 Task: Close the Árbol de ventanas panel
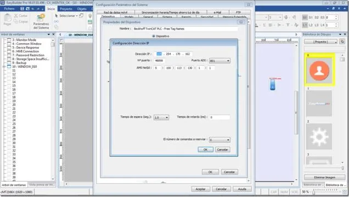pos(53,34)
